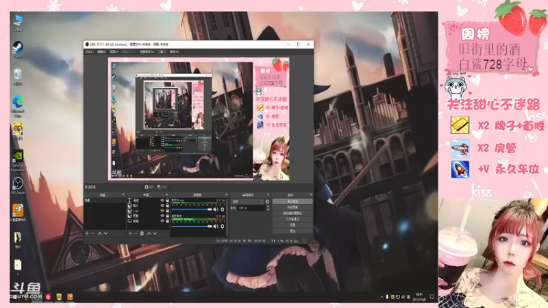Viewport: 548px width, 308px height.
Task: Click the OBS preview canvas
Action: (x=199, y=118)
